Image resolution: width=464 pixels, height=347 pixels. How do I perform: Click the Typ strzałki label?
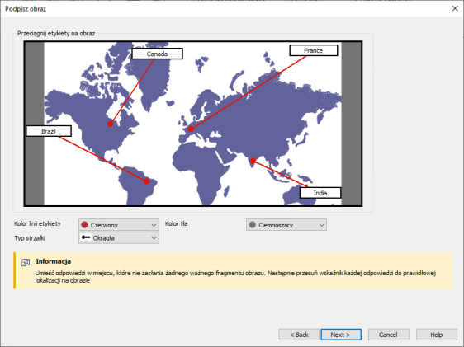(30, 238)
